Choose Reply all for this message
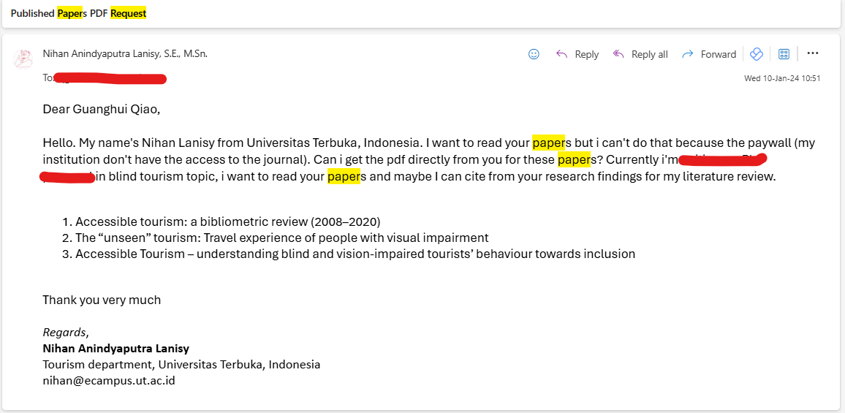The width and height of the screenshot is (845, 413). coord(640,54)
